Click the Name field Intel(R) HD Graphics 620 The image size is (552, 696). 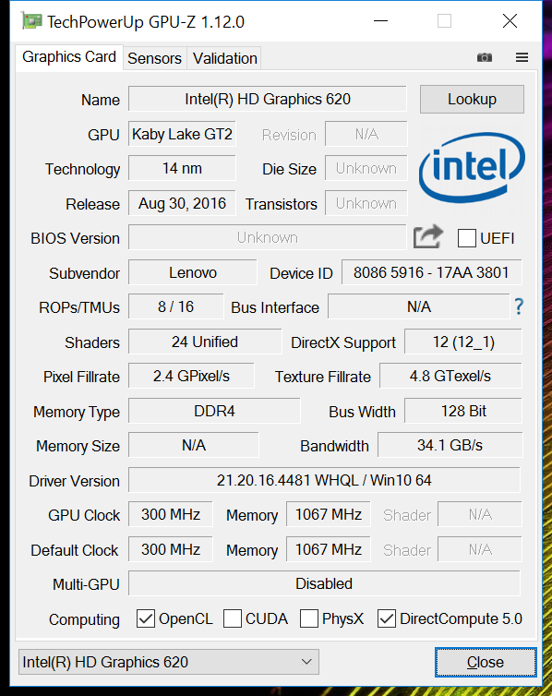click(268, 99)
